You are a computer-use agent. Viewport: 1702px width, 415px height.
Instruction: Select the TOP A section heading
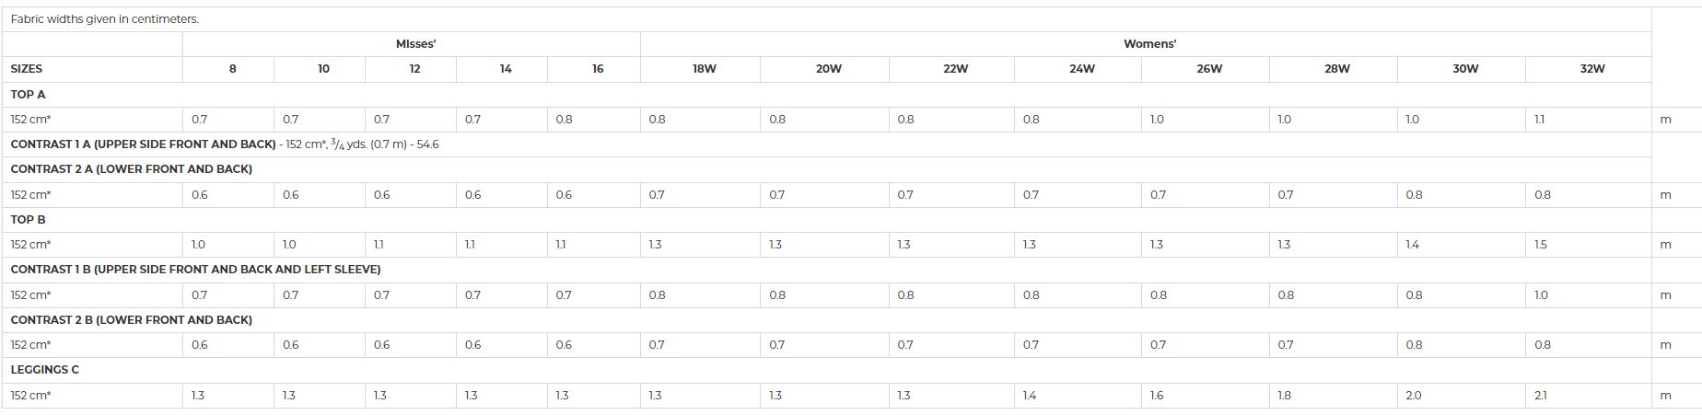click(29, 95)
